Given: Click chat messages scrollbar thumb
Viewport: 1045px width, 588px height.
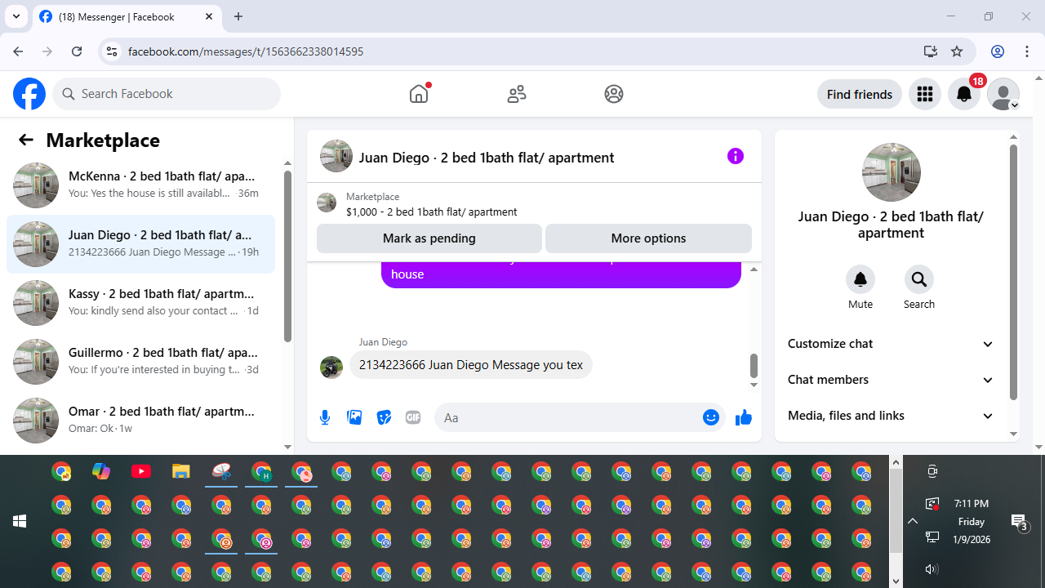Looking at the screenshot, I should point(754,366).
